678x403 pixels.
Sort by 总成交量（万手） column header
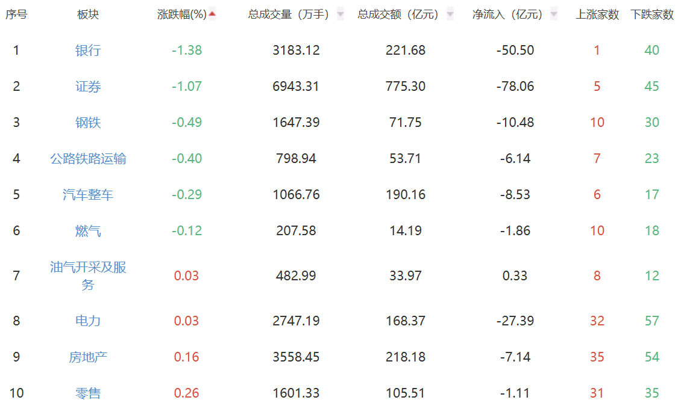[x=288, y=14]
